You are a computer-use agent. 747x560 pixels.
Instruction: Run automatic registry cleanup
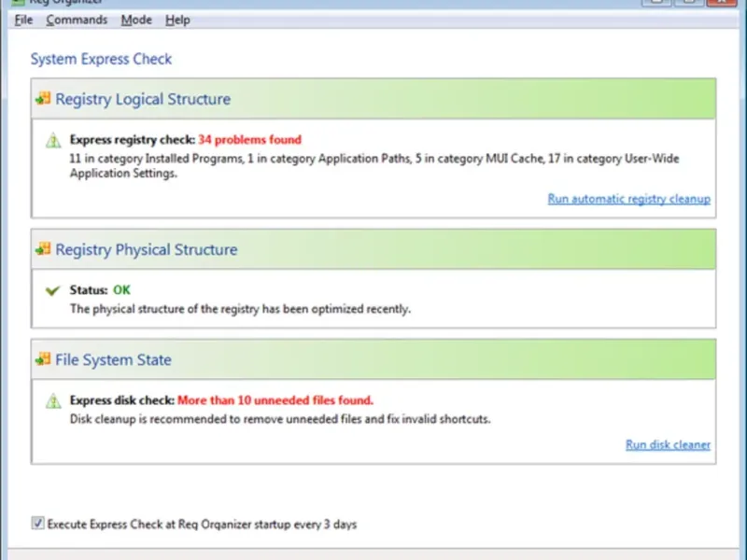pos(628,199)
